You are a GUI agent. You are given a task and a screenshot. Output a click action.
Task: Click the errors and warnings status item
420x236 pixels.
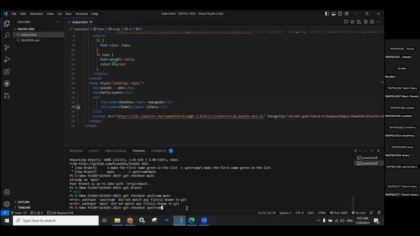point(37,213)
